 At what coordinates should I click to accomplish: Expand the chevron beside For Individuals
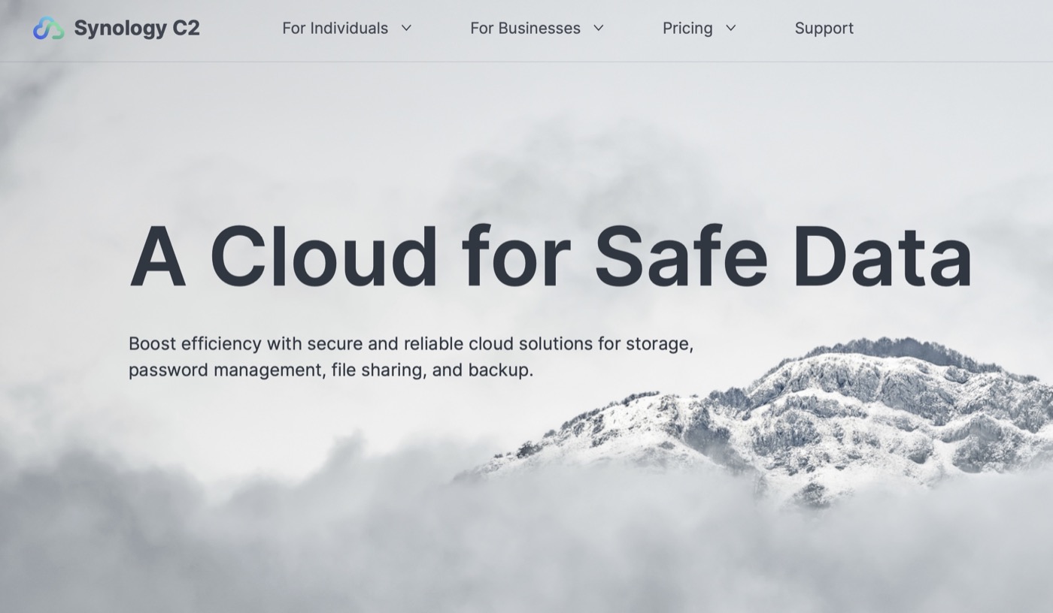point(406,29)
